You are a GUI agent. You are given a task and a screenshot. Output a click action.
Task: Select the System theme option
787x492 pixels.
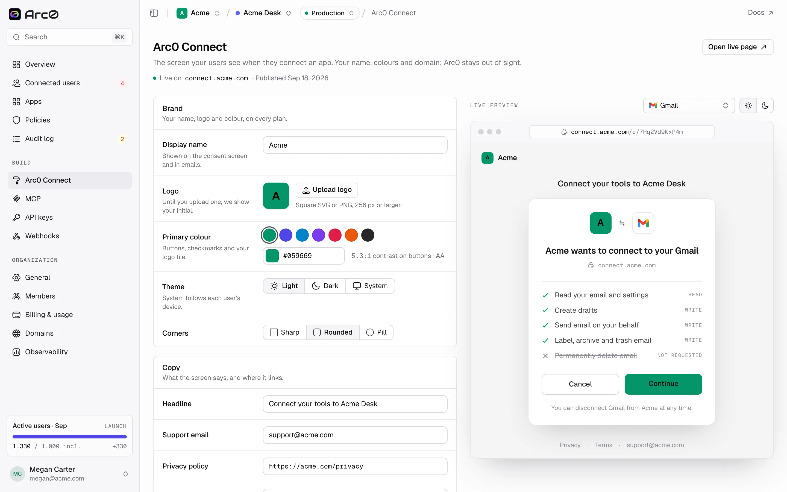(370, 286)
